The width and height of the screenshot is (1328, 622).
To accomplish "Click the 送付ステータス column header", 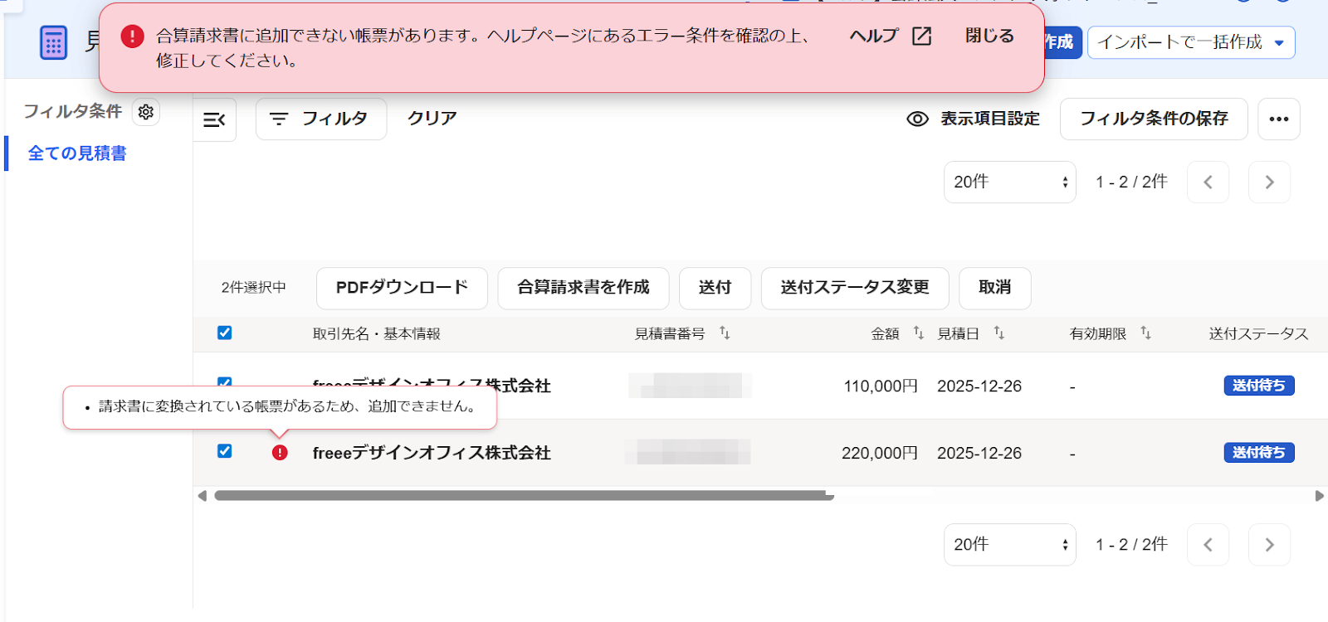I will click(1258, 333).
